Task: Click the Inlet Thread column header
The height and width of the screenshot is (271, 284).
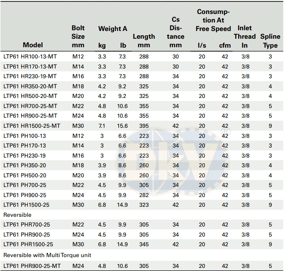Action: point(245,36)
